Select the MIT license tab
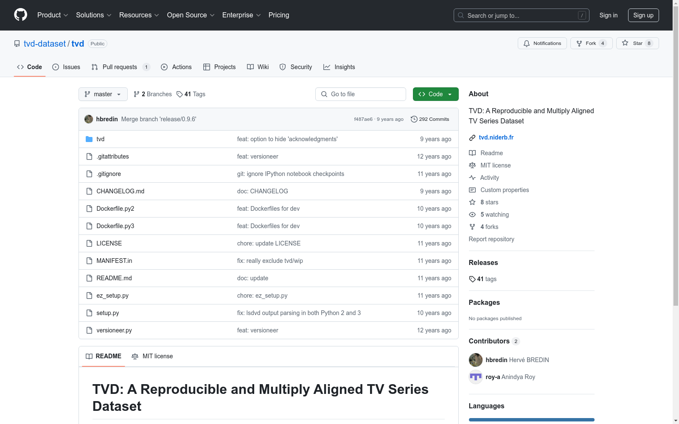The height and width of the screenshot is (424, 679). [152, 356]
